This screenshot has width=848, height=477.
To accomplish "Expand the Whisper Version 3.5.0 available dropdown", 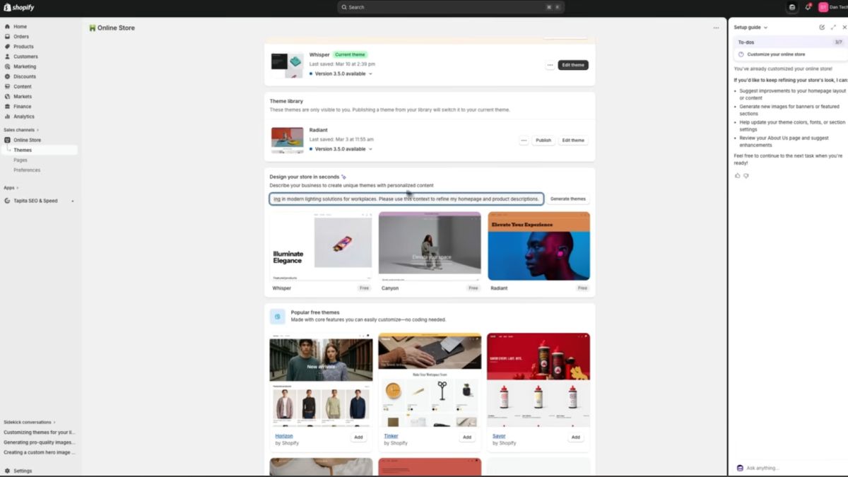I will coord(341,73).
